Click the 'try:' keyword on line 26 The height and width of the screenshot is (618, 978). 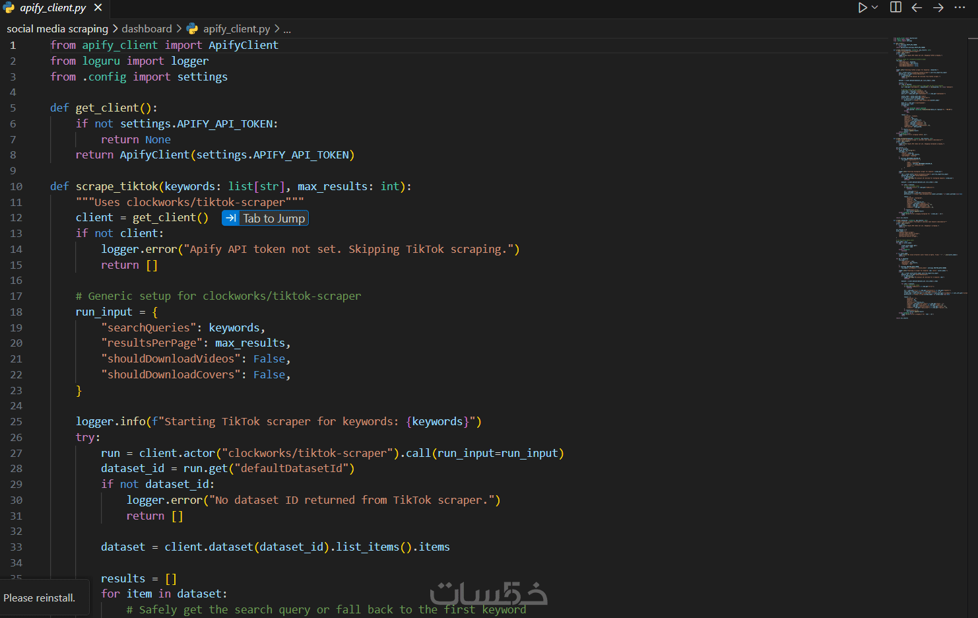tap(88, 438)
